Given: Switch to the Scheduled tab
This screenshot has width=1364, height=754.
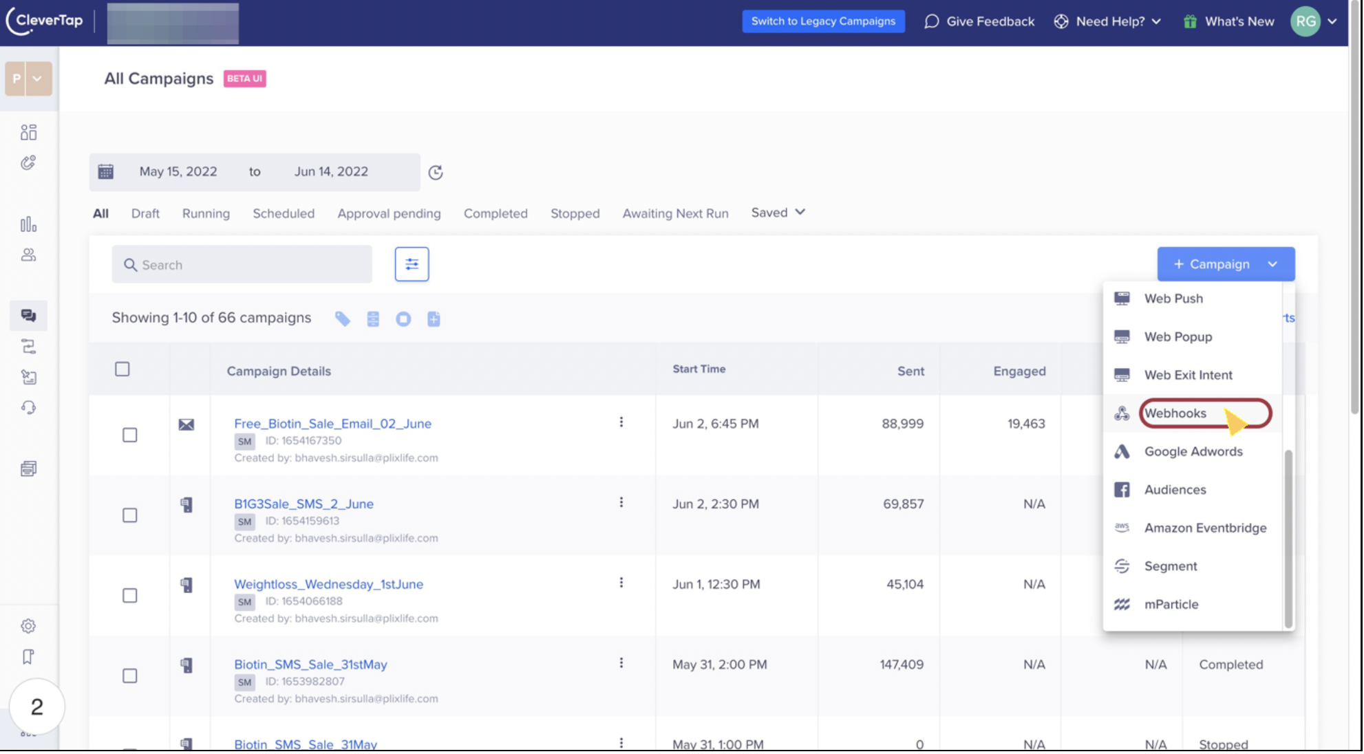Looking at the screenshot, I should pyautogui.click(x=284, y=213).
